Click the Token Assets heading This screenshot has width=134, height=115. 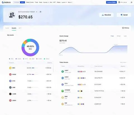tap(64, 62)
